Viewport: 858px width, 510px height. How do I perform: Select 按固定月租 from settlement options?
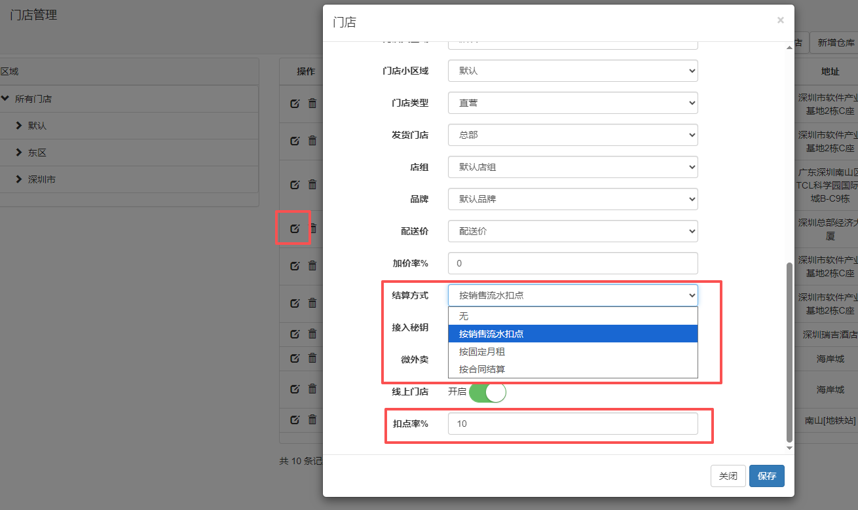482,352
